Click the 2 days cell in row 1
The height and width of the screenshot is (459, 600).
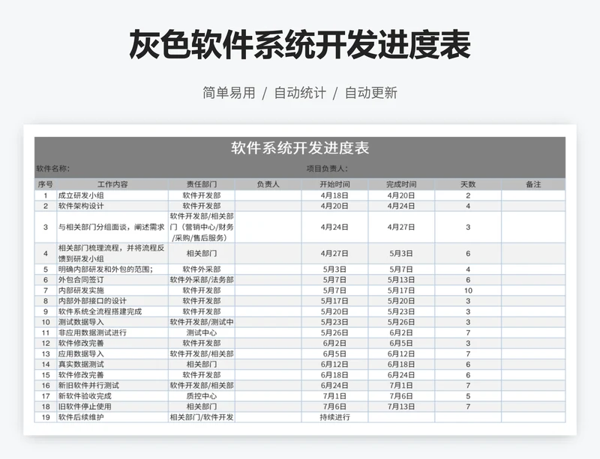[x=468, y=195]
